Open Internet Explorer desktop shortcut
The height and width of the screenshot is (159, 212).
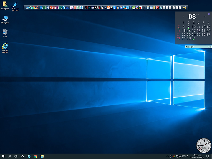tap(5, 48)
